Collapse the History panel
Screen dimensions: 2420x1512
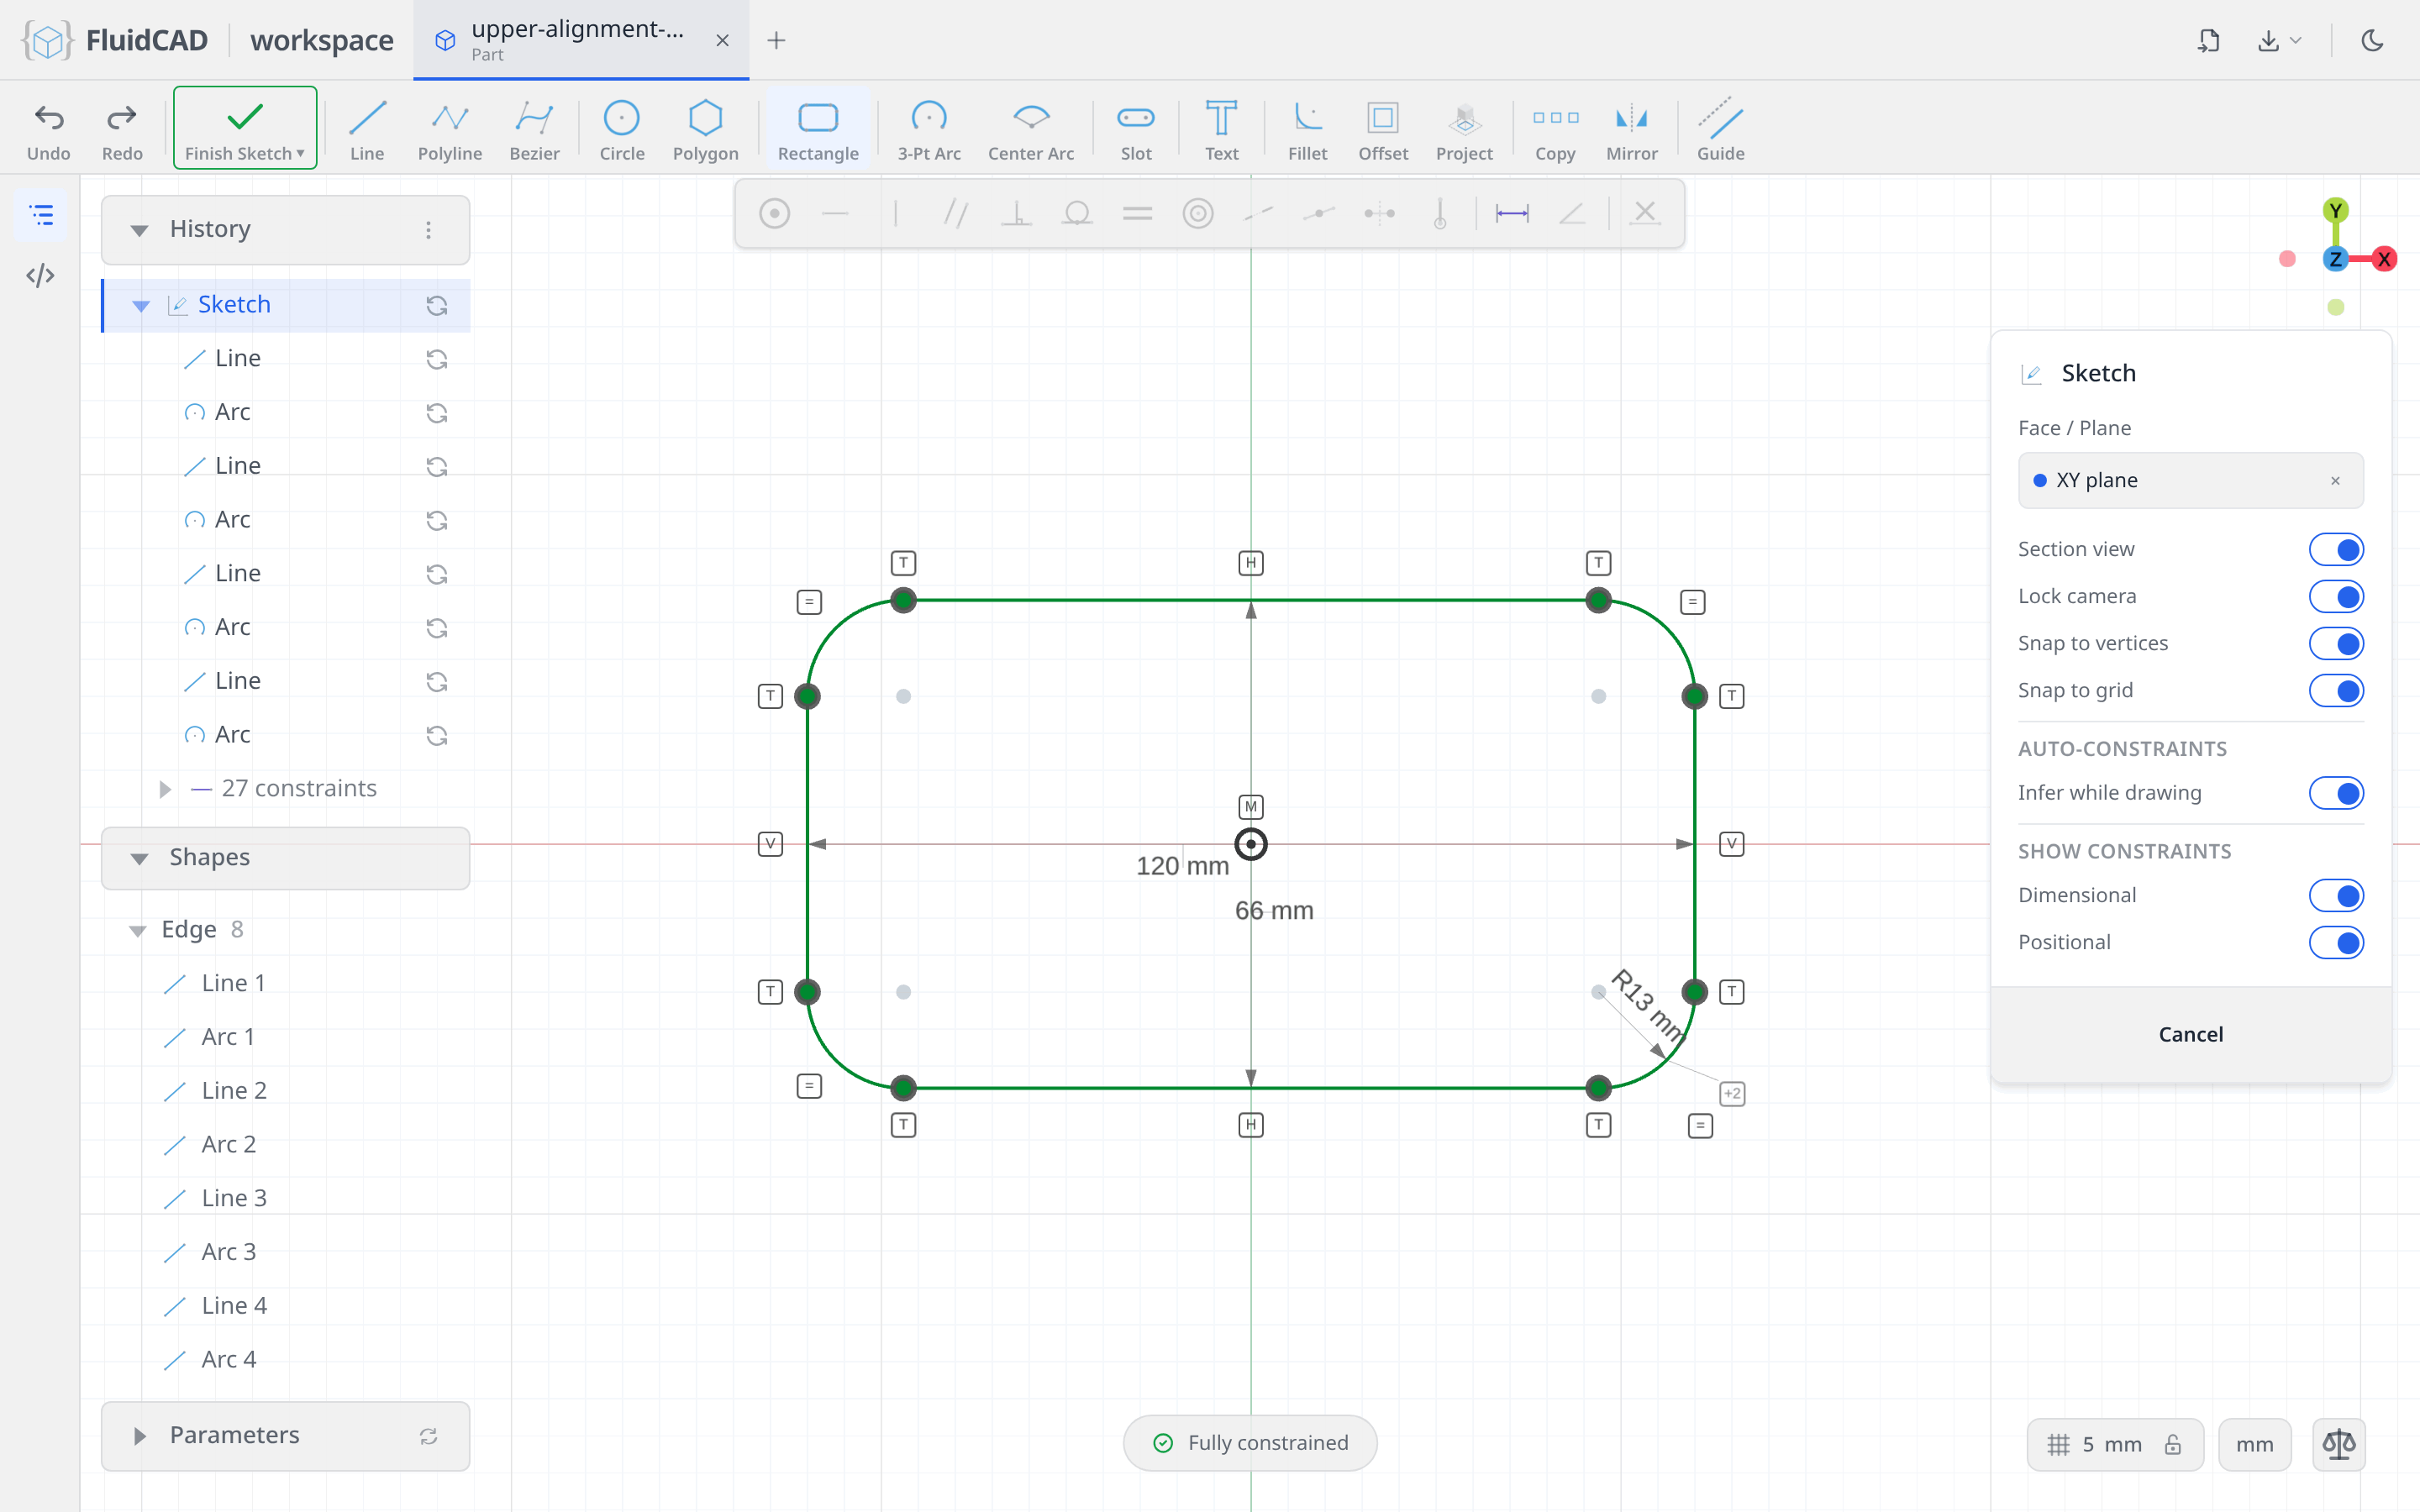point(139,230)
